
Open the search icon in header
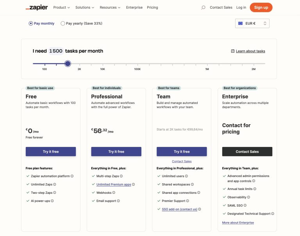pyautogui.click(x=203, y=7)
